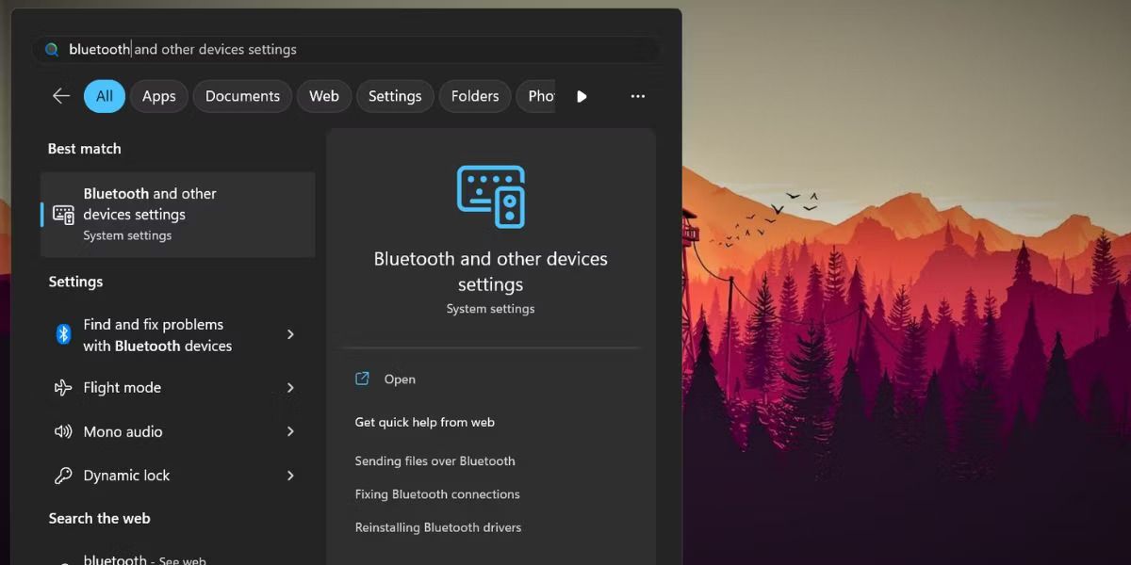This screenshot has width=1131, height=565.
Task: Switch to the Folders filter tab
Action: click(475, 96)
